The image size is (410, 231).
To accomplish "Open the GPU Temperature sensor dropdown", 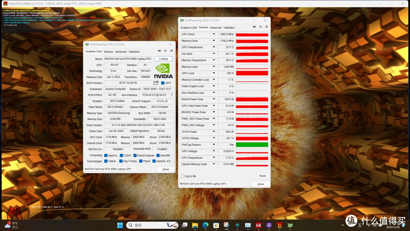I will [x=214, y=47].
